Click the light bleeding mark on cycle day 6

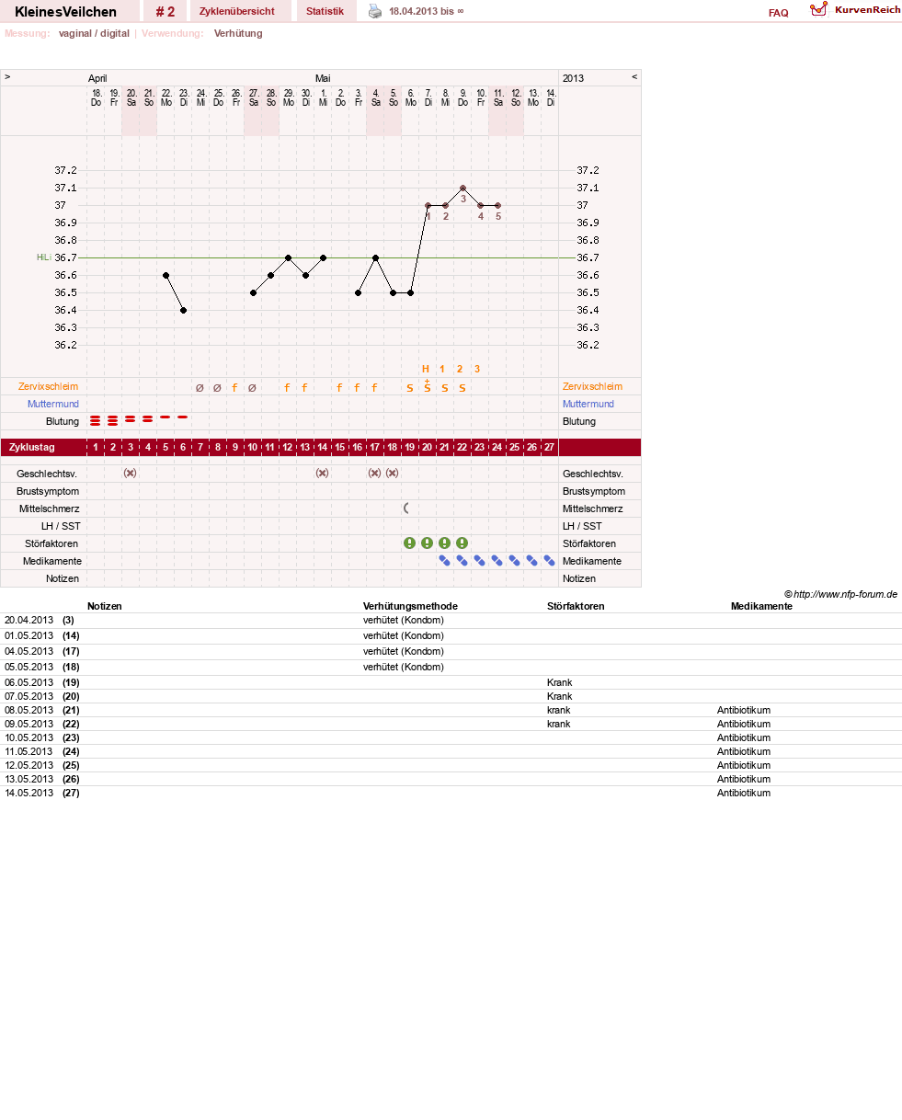tap(183, 417)
